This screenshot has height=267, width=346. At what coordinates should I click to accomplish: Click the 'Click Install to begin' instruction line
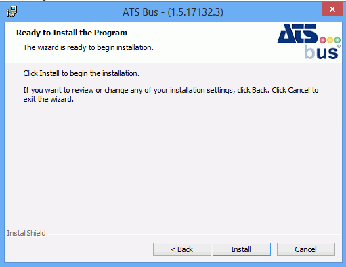click(81, 73)
